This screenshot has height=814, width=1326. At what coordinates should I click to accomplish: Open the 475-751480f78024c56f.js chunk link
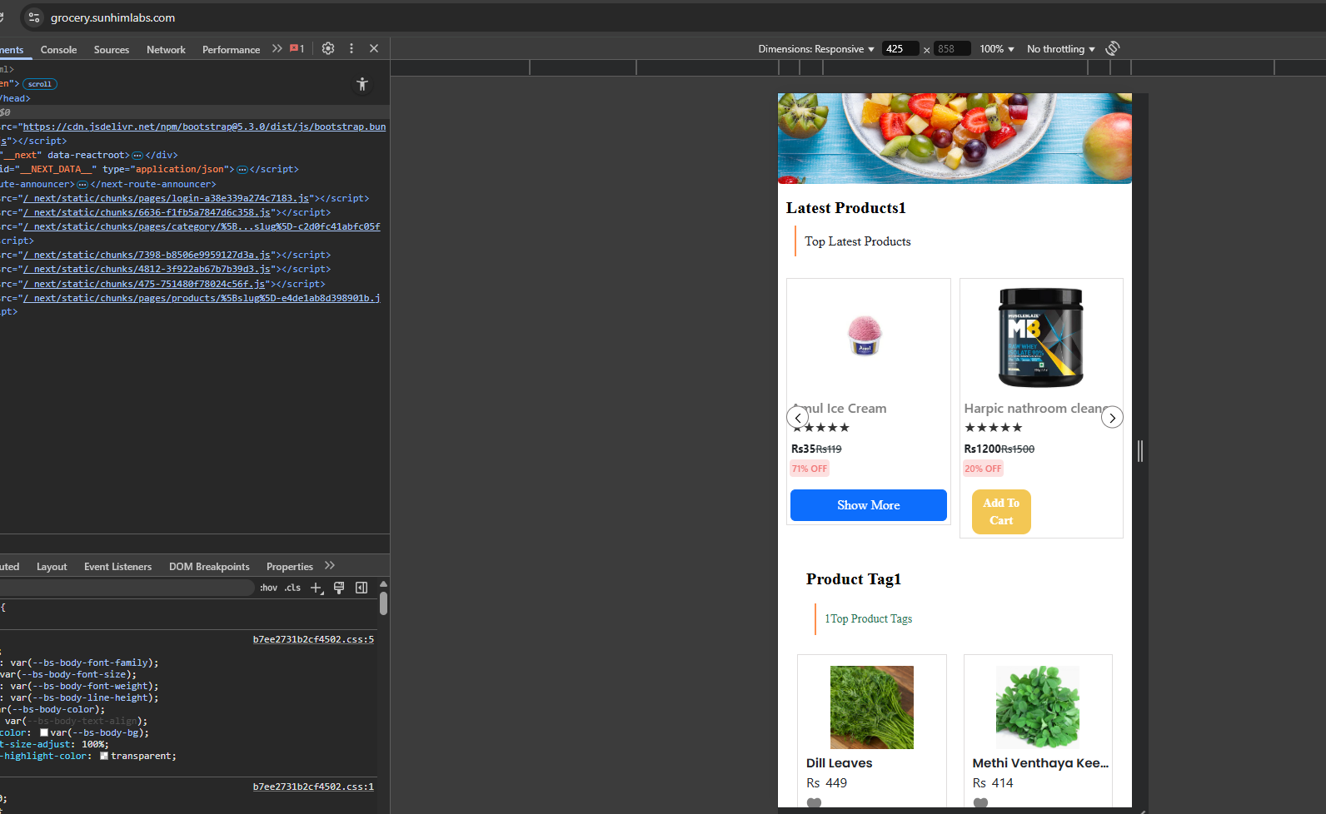point(144,284)
